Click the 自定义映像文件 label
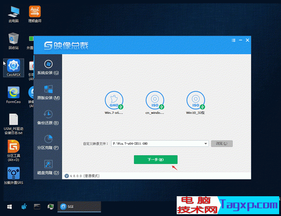Screen dimensions: 281x216 [x=96, y=144]
